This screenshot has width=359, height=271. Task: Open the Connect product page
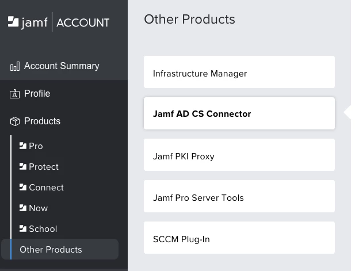click(x=46, y=188)
